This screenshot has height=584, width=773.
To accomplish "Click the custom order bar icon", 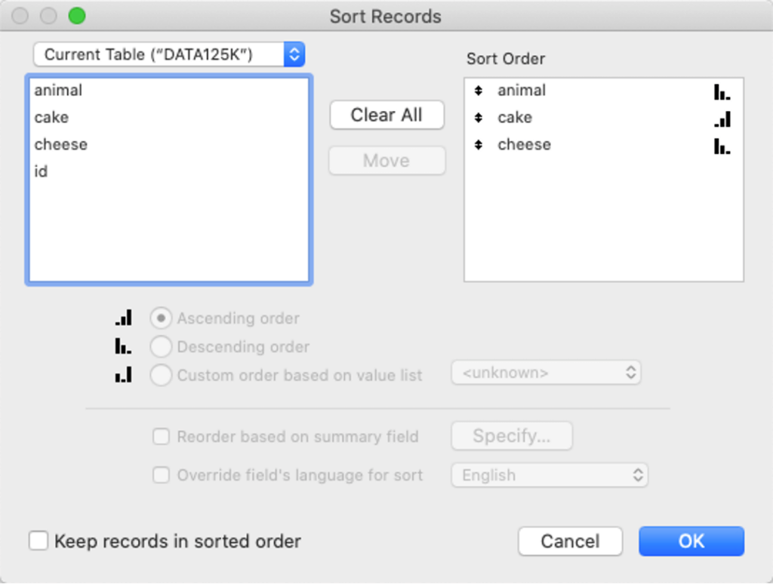I will [123, 374].
